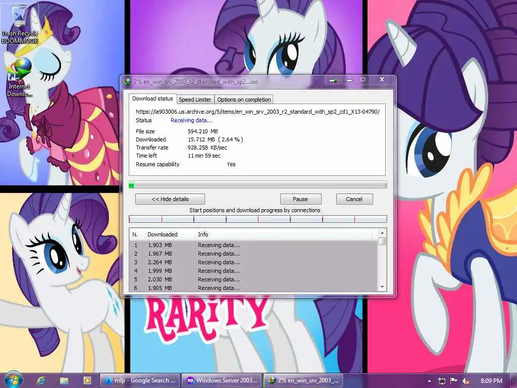Pause the current download
This screenshot has width=517, height=388.
coord(300,199)
